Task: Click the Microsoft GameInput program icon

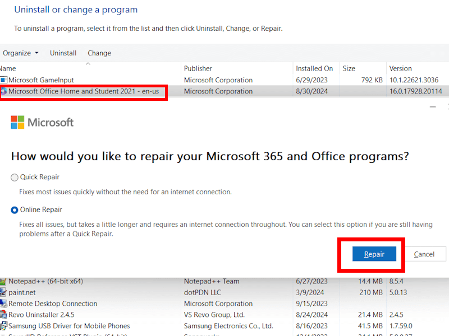Action: pyautogui.click(x=3, y=80)
